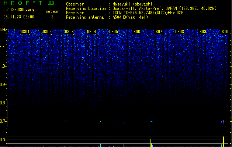Viewport: 232px width, 147px height.
Task: Click the yellow power spike below 0807
Action: [151, 143]
